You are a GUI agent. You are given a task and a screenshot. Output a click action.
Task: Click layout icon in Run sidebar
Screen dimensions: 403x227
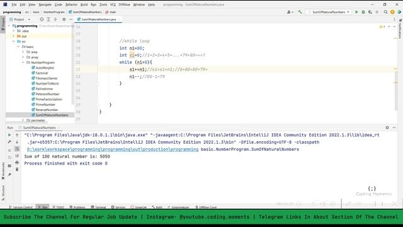tap(9, 166)
